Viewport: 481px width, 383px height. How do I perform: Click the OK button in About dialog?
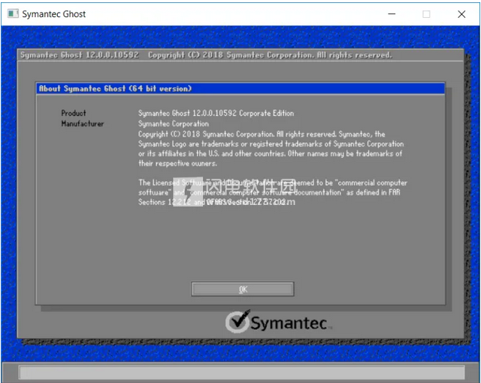click(242, 289)
